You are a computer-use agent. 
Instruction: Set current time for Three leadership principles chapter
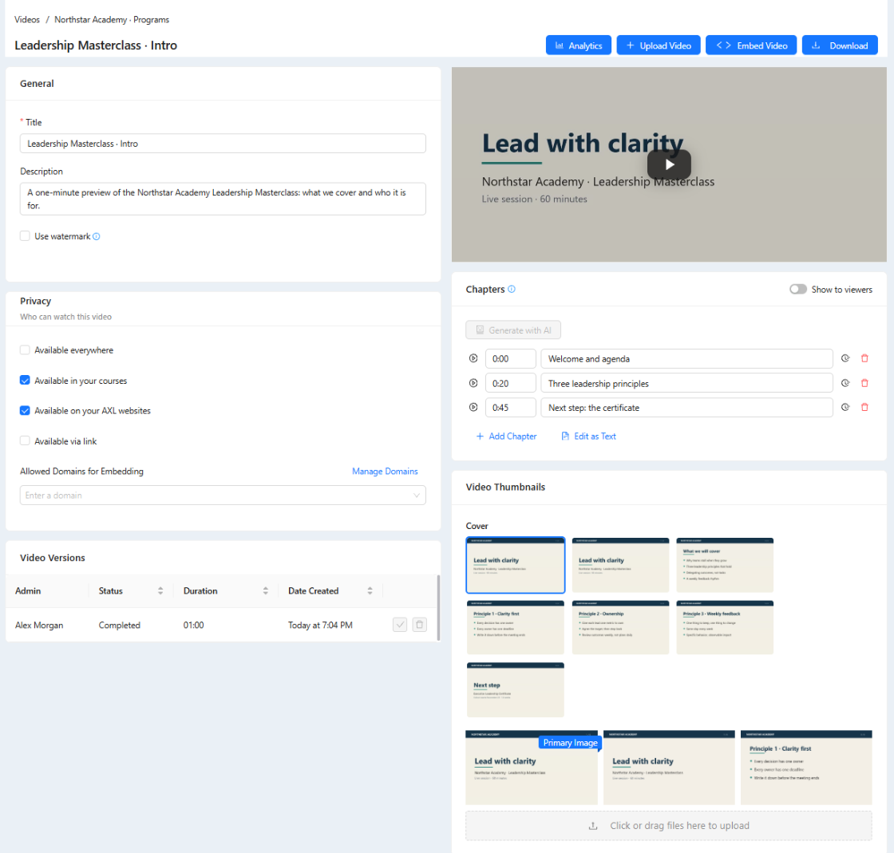point(845,383)
